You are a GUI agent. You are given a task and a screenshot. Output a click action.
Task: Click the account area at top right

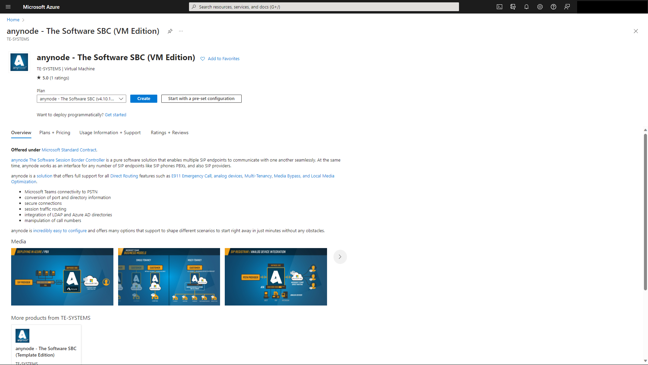(613, 7)
